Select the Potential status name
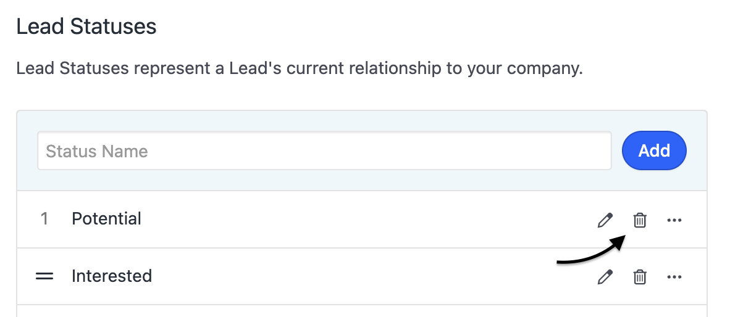 pos(106,219)
